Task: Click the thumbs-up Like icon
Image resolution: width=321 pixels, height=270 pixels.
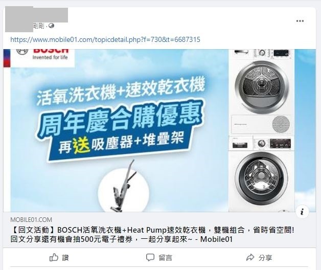Action: pyautogui.click(x=54, y=257)
